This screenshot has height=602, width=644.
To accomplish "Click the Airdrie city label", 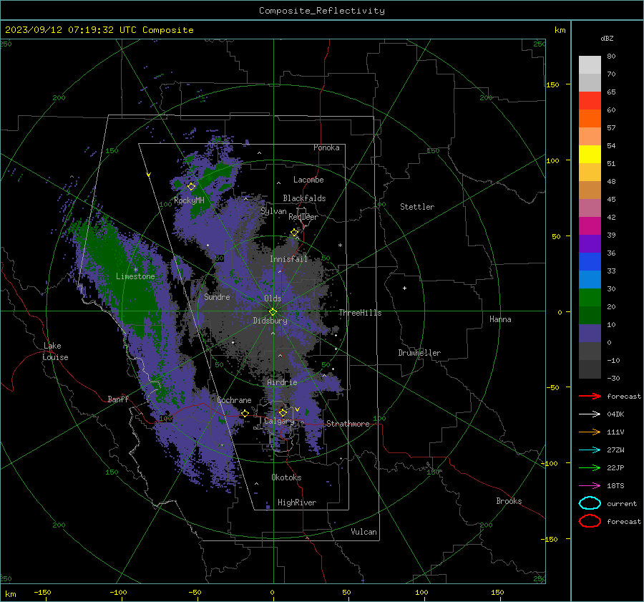I will (x=282, y=382).
